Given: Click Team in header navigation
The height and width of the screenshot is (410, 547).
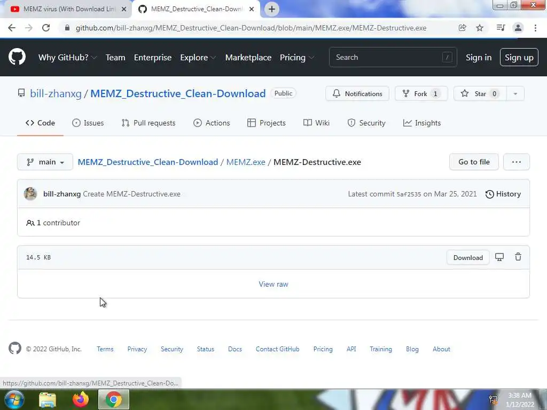Looking at the screenshot, I should (115, 58).
